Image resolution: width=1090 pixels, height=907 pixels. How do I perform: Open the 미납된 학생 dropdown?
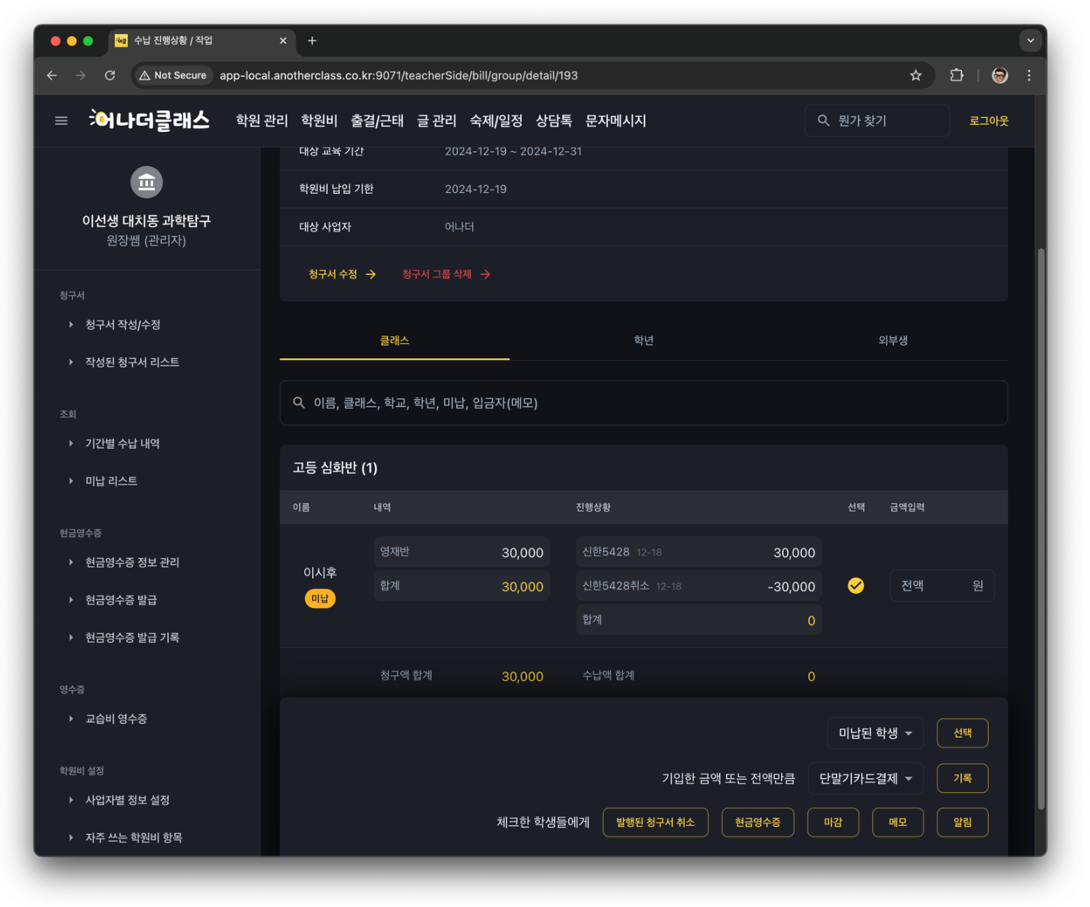pyautogui.click(x=875, y=733)
